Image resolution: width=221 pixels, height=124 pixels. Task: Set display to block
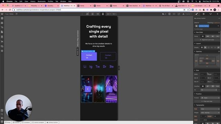point(202,48)
